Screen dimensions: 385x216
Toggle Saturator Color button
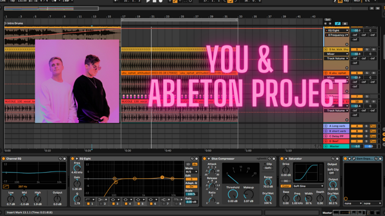[x=286, y=186]
